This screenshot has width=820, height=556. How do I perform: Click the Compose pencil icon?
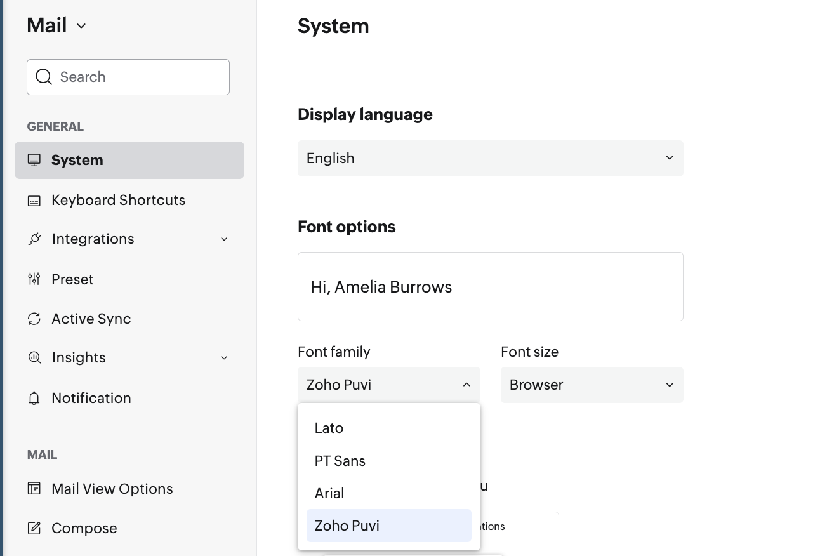(x=34, y=528)
